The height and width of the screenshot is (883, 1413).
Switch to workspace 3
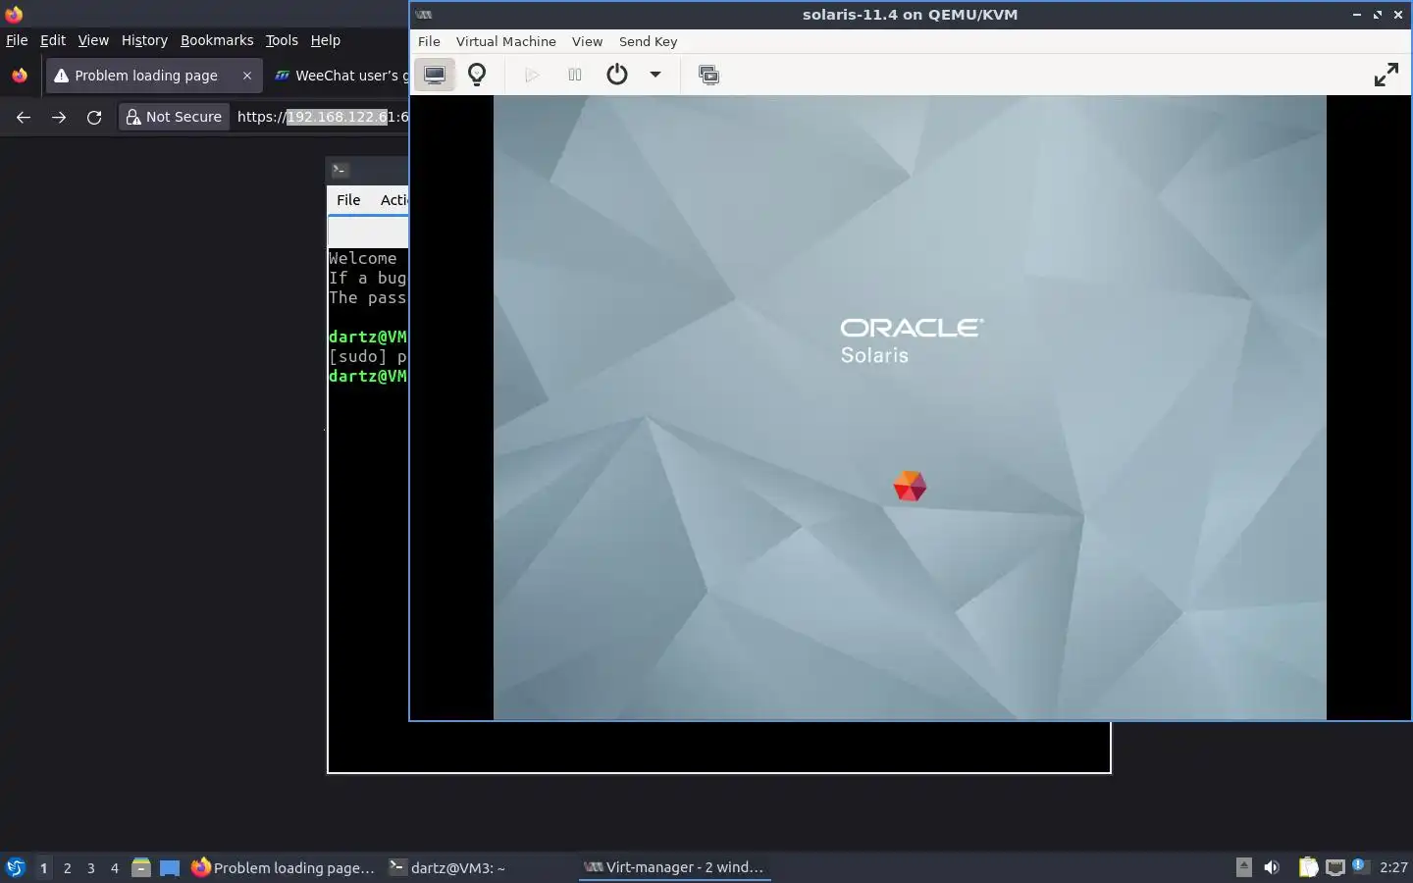point(90,867)
